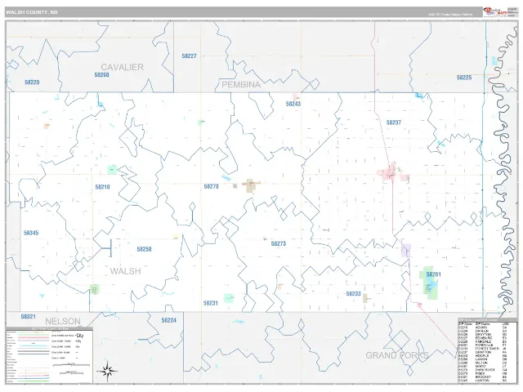
Task: Select the WALSH county label
Action: coord(125,271)
